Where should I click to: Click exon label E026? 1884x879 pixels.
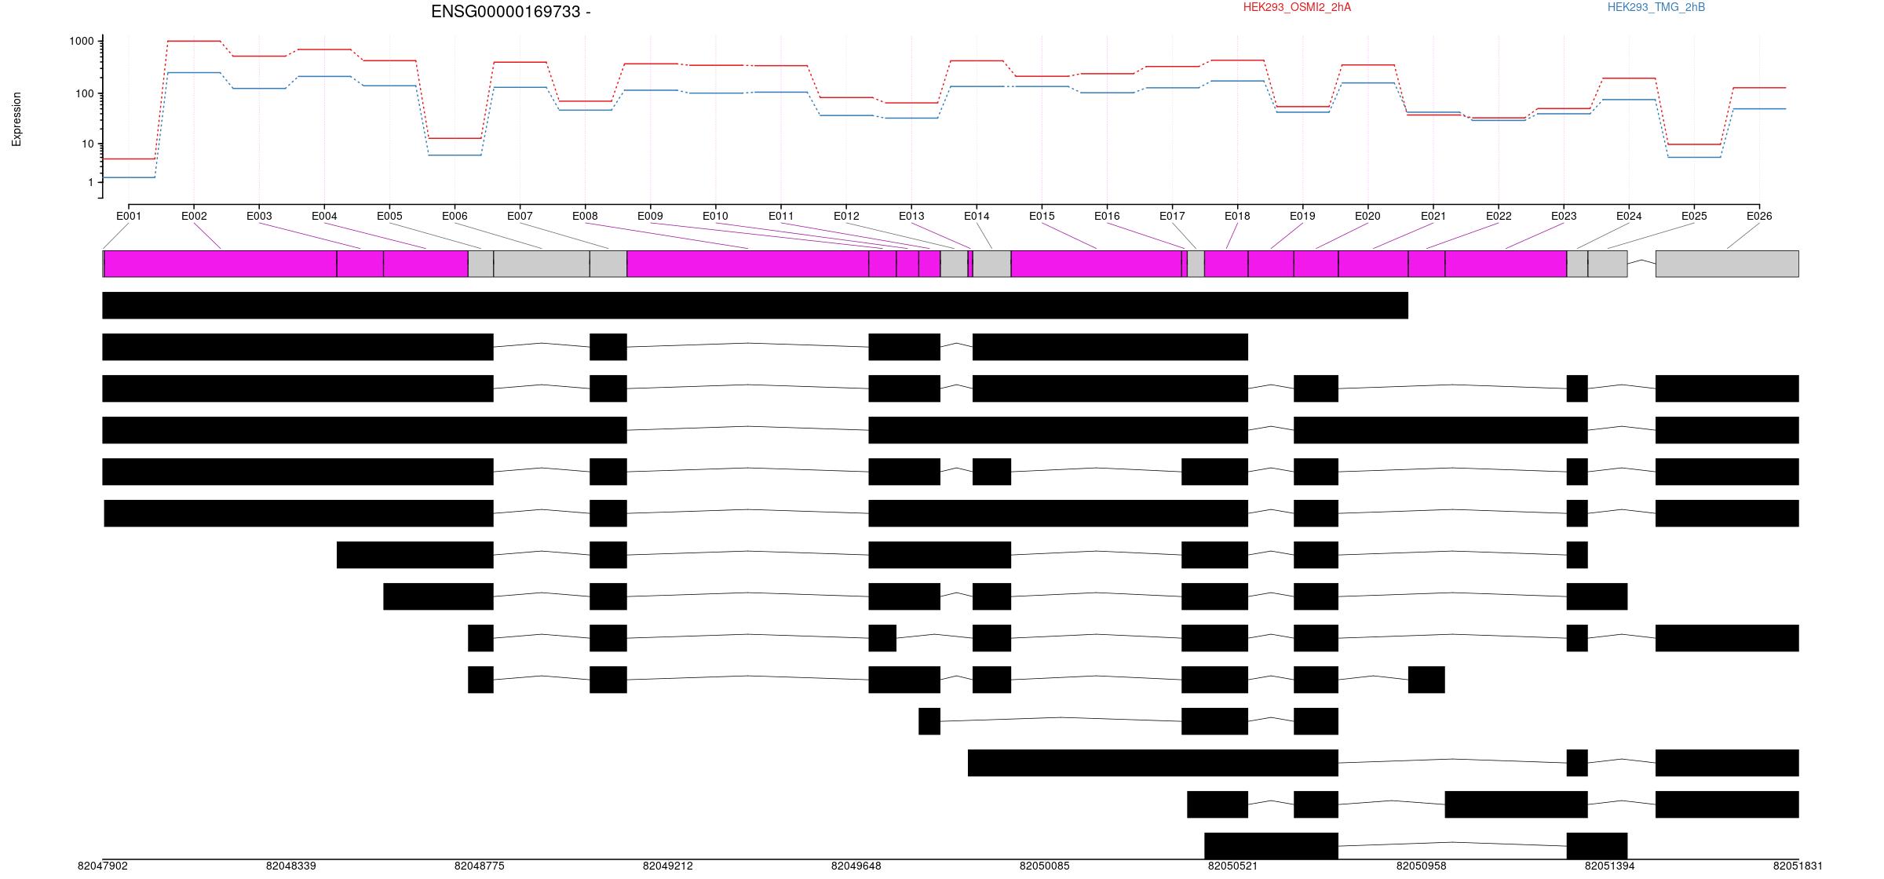coord(1759,216)
